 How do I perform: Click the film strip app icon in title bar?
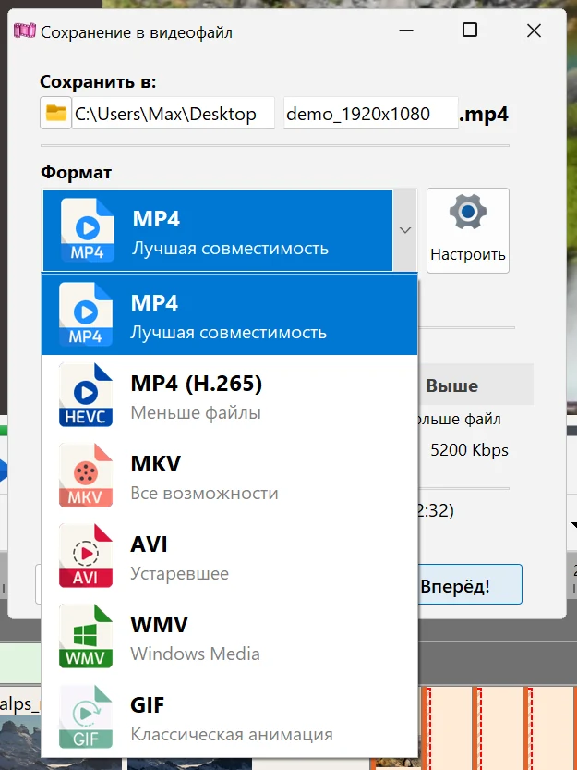(x=25, y=32)
